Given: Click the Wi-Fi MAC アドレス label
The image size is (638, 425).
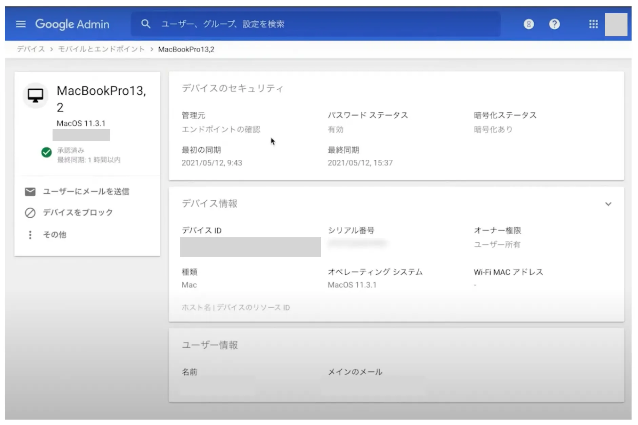Looking at the screenshot, I should [x=509, y=272].
